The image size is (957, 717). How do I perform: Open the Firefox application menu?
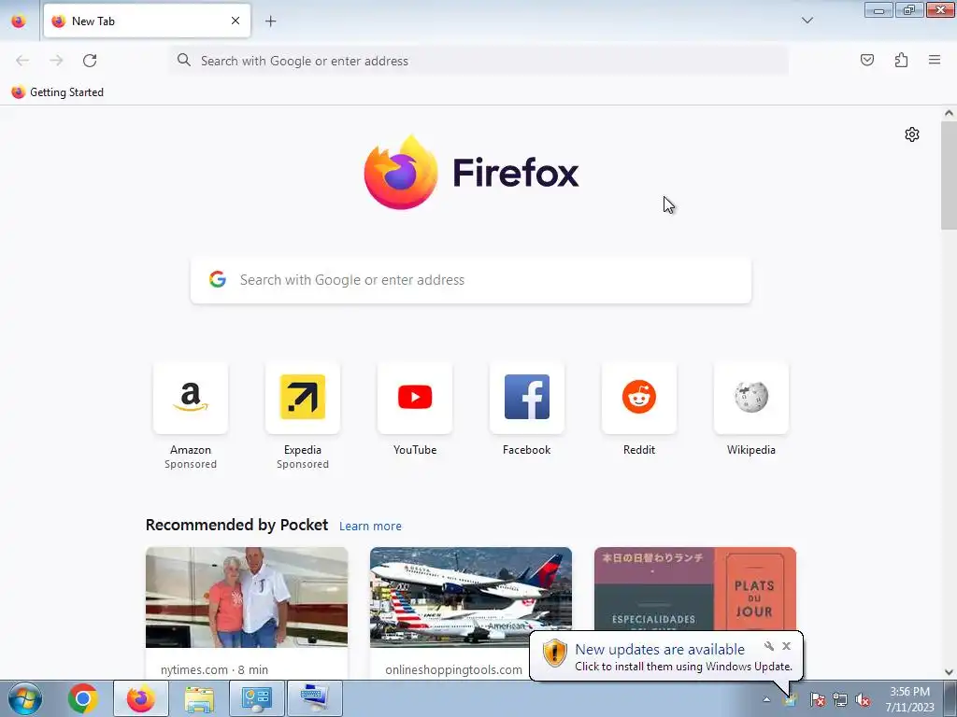tap(935, 60)
